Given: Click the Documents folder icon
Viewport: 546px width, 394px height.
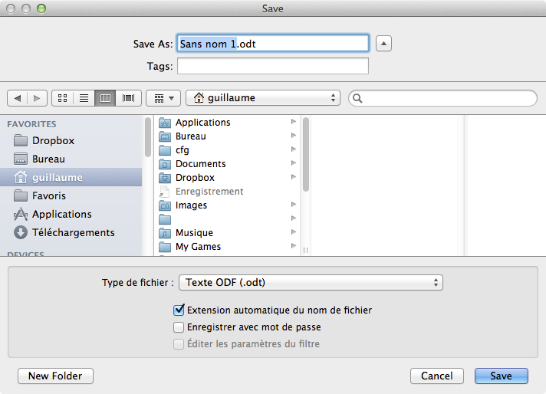Looking at the screenshot, I should pos(165,164).
